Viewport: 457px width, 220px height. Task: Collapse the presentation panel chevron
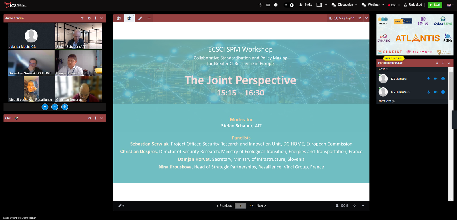click(x=366, y=18)
